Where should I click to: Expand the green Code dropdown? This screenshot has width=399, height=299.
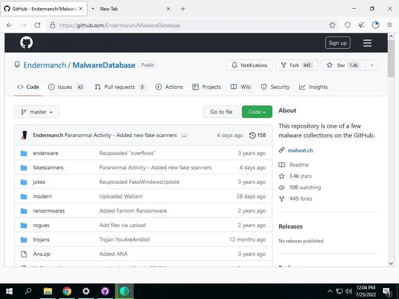257,112
